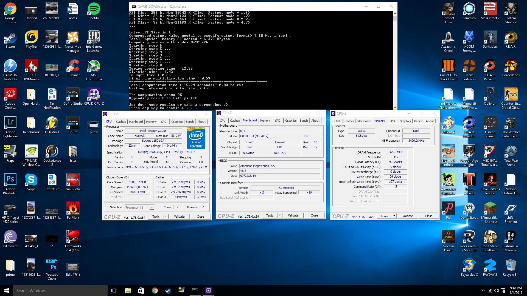This screenshot has width=527, height=296.
Task: Click Tools button in right CPU-Z window
Action: 384,216
